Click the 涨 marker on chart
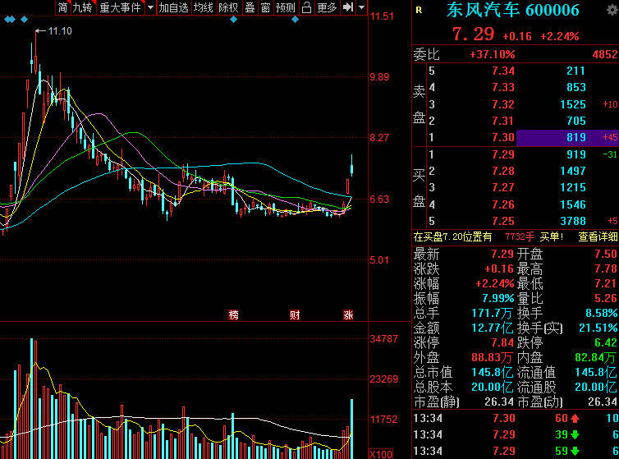 click(x=348, y=314)
